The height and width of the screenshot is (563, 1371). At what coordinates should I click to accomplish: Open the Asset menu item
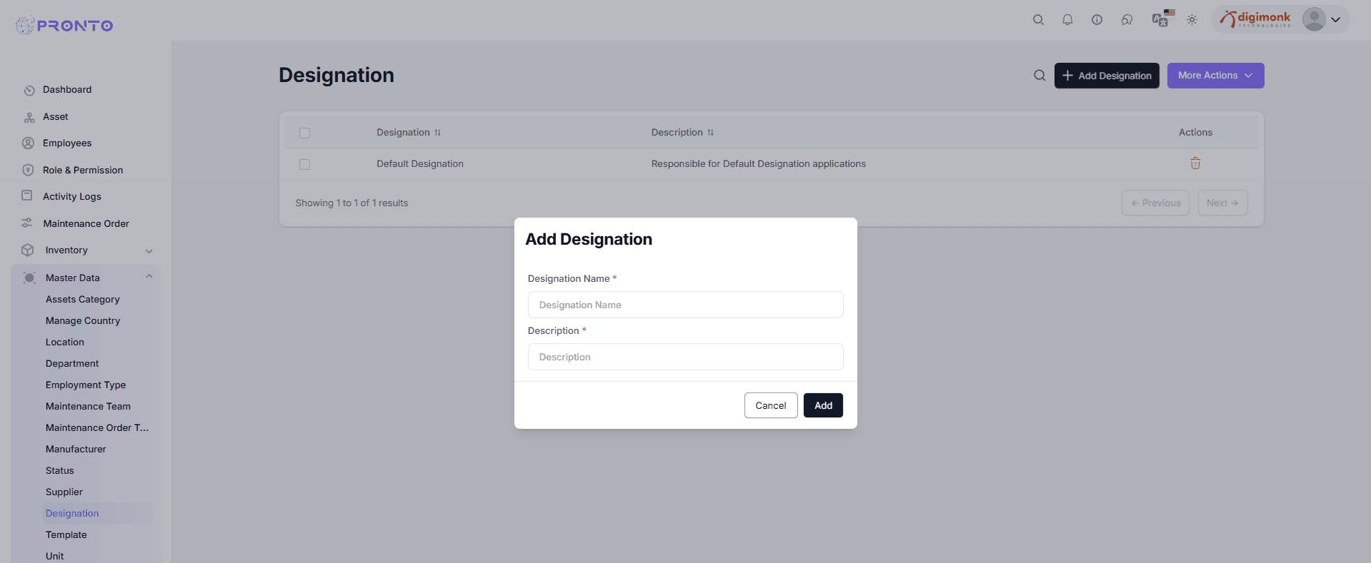tap(56, 117)
